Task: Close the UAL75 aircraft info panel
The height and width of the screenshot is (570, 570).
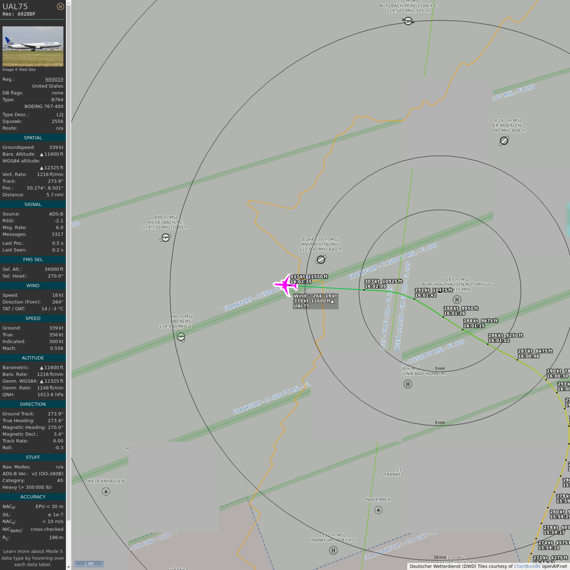Action: [60, 6]
